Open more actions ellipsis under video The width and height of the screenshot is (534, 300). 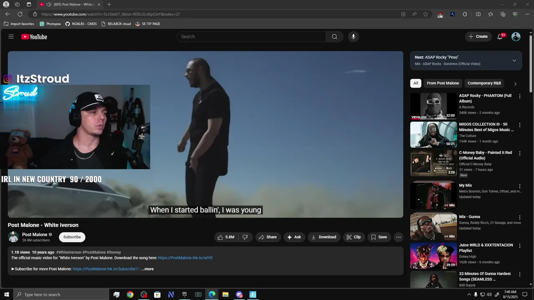click(x=398, y=237)
